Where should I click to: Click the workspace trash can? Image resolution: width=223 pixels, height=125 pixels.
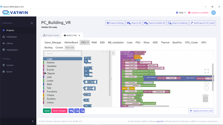205,98
